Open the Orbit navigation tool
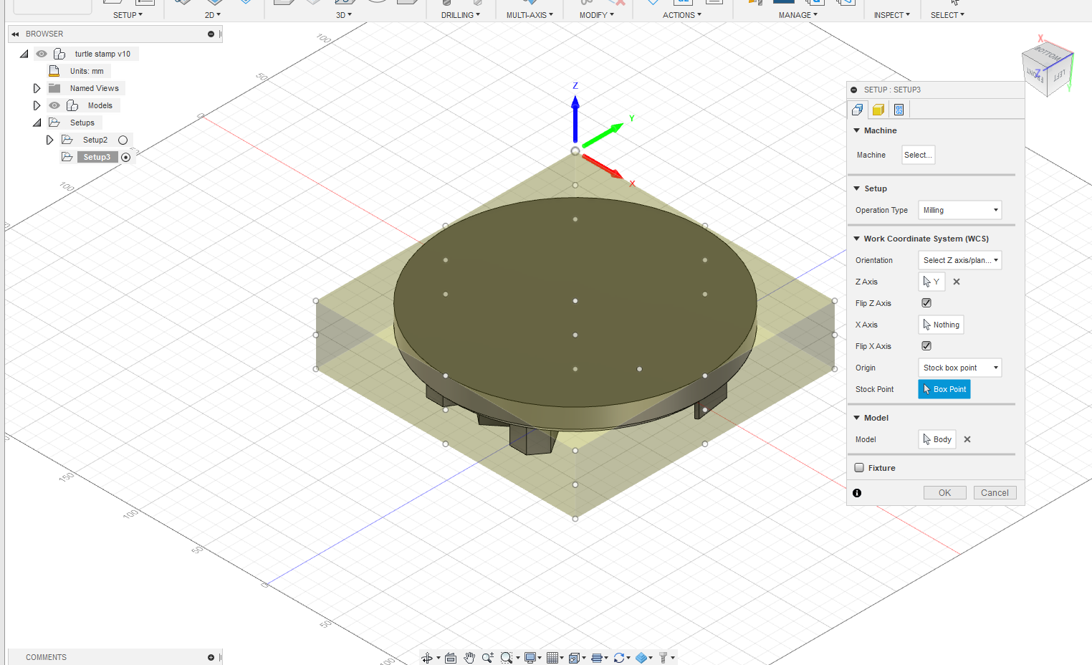Screen dimensions: 1092x665 (x=427, y=658)
